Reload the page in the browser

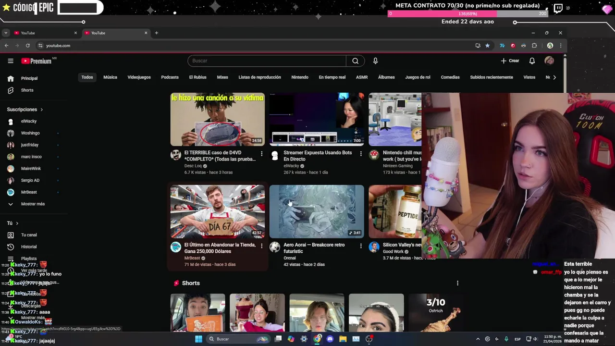pyautogui.click(x=28, y=46)
